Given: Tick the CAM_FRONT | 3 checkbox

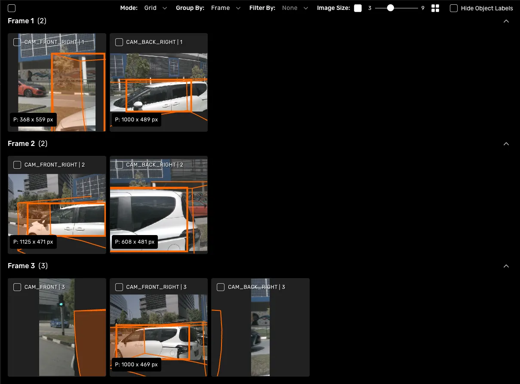Looking at the screenshot, I should [17, 287].
